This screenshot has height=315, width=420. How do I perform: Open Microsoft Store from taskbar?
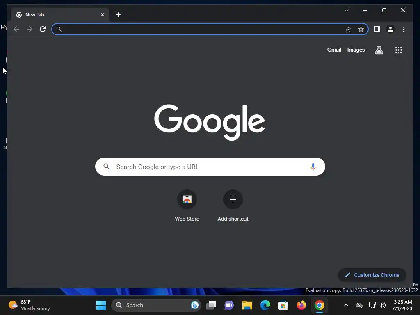tap(283, 305)
